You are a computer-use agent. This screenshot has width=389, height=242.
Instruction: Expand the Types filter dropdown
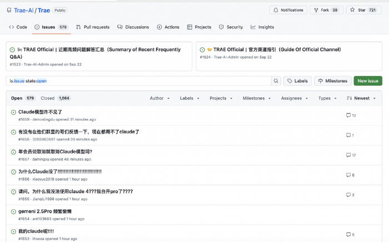(x=327, y=98)
